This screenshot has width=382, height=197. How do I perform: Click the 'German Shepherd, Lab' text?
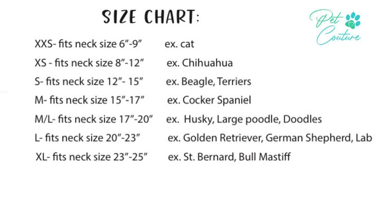pyautogui.click(x=319, y=138)
